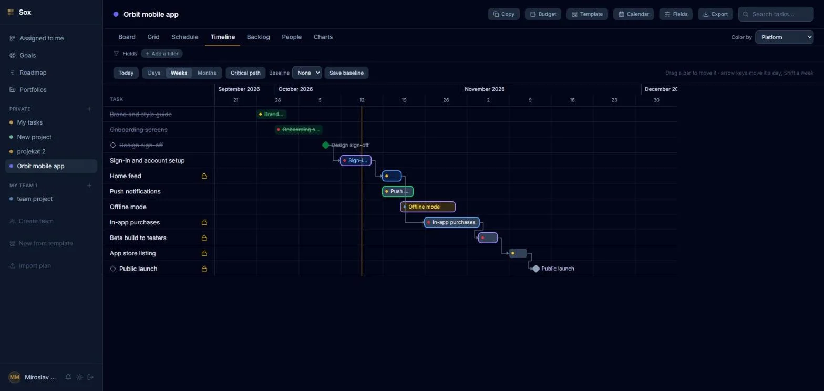824x391 pixels.
Task: Jump to Today on timeline
Action: pyautogui.click(x=126, y=73)
